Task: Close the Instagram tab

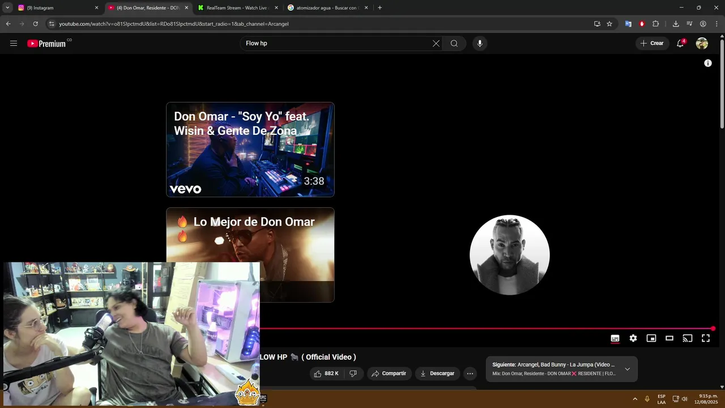Action: pos(96,8)
